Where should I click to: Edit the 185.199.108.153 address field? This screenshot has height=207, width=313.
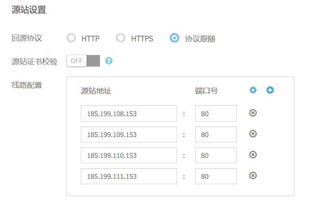(x=129, y=114)
